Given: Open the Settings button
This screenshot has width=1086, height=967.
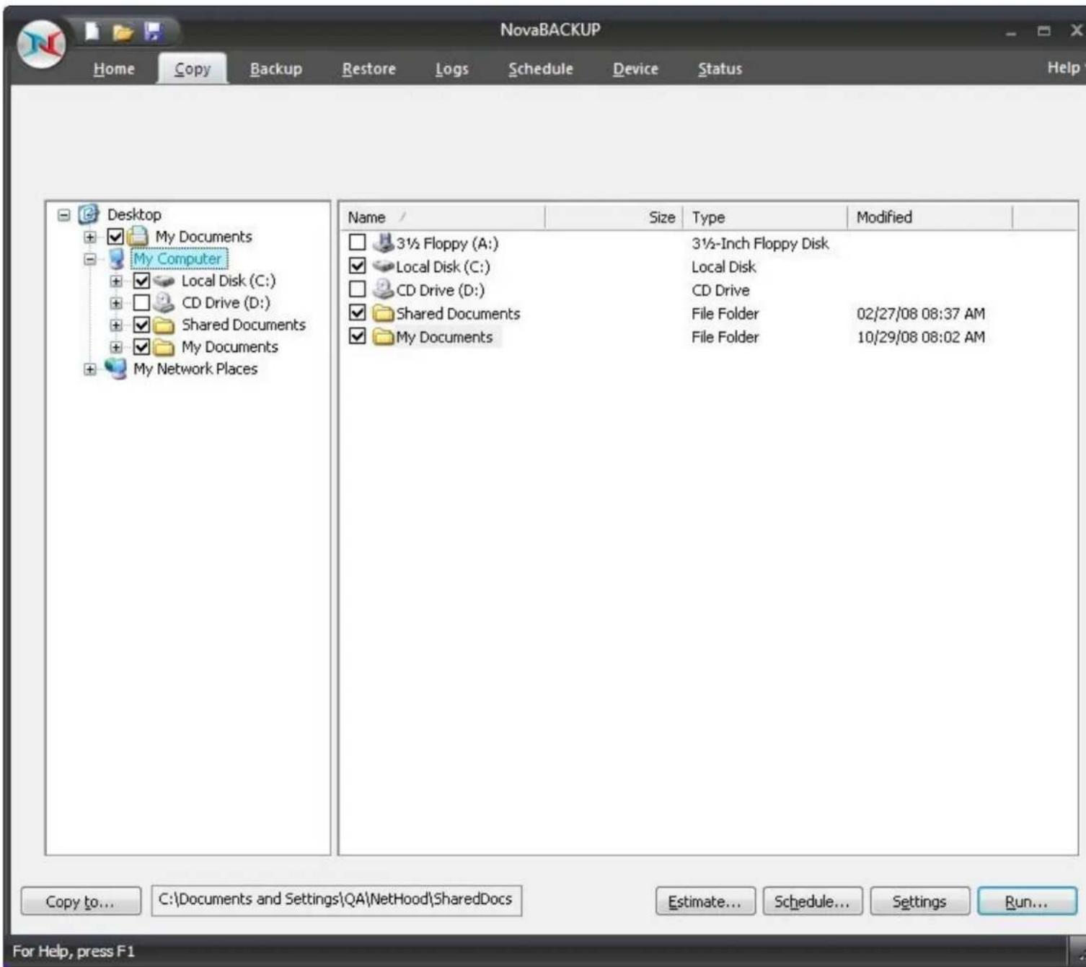Looking at the screenshot, I should click(x=919, y=901).
